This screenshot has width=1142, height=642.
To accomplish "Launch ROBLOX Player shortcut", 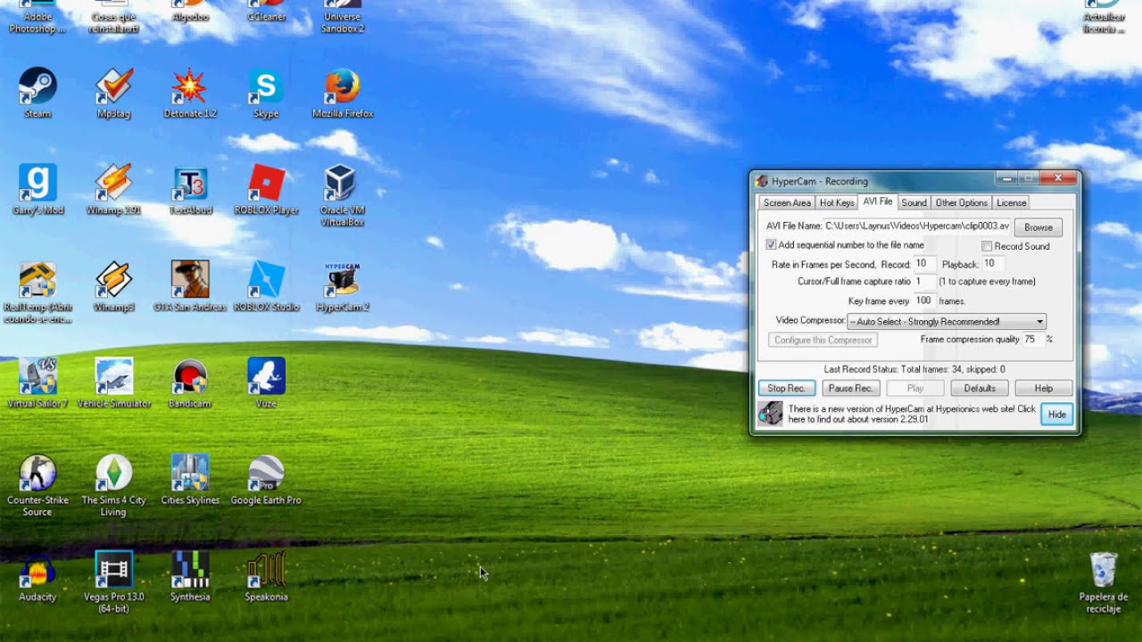I will point(266,189).
